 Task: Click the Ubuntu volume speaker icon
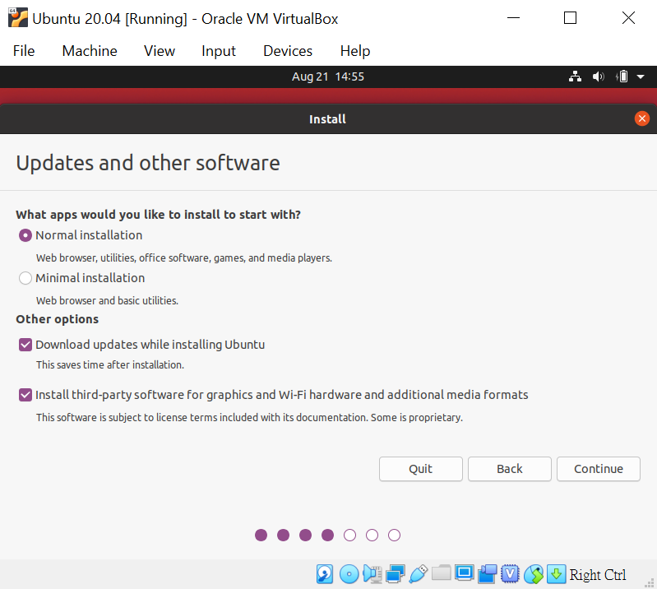[x=598, y=77]
